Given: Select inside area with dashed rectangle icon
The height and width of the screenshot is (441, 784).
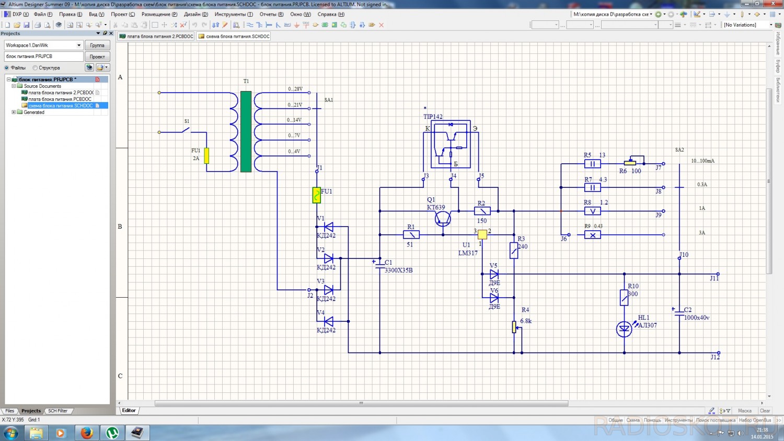Looking at the screenshot, I should click(x=155, y=25).
